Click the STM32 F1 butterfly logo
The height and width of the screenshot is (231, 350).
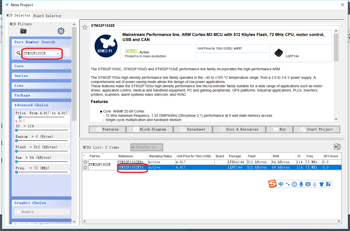(x=106, y=46)
